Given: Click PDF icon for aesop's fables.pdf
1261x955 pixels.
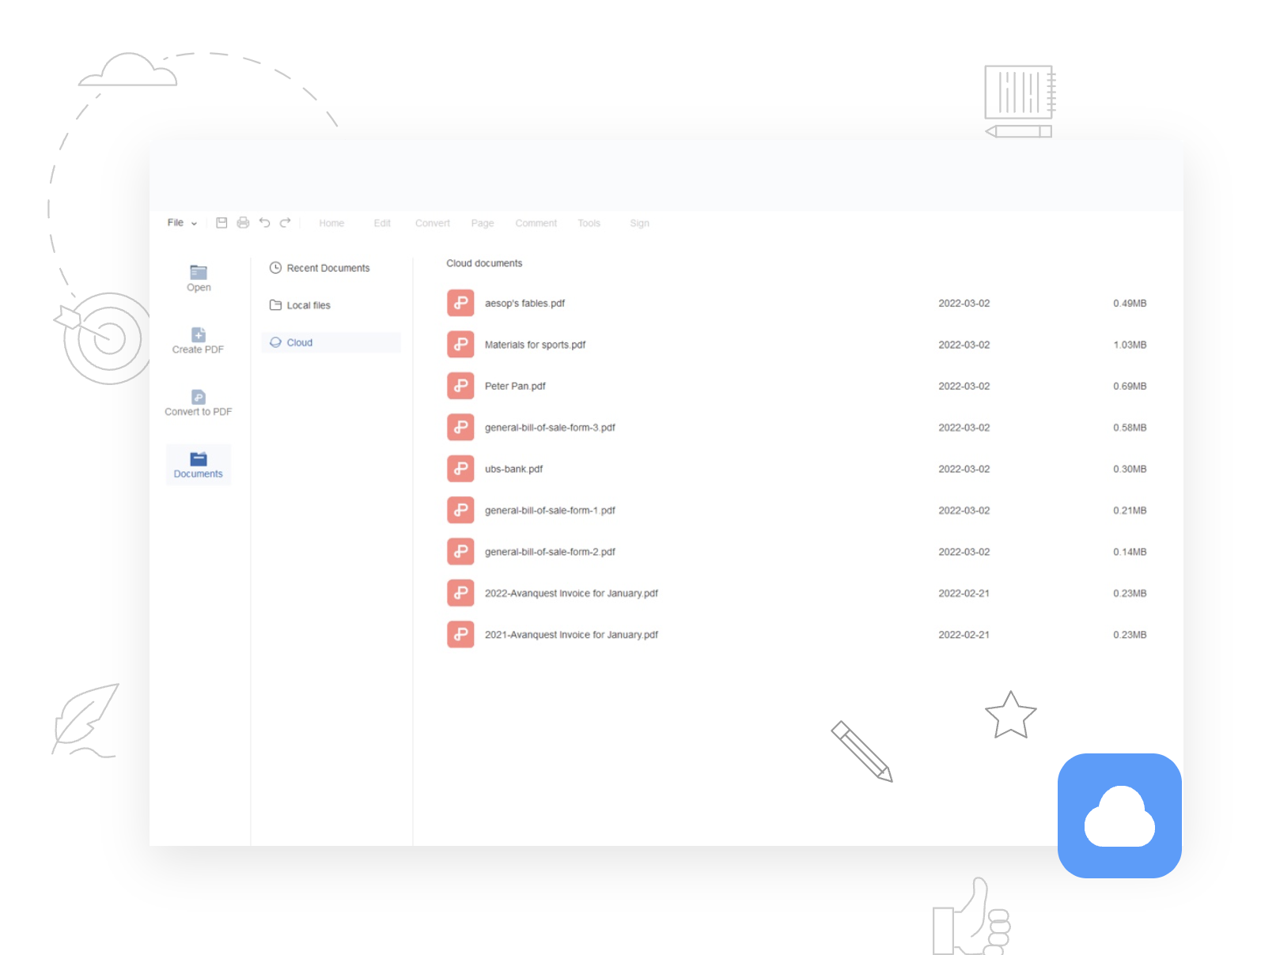Looking at the screenshot, I should (x=460, y=303).
